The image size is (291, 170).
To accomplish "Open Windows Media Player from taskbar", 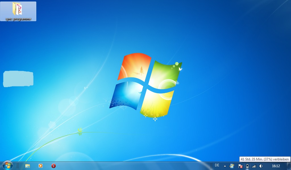I will (41, 166).
